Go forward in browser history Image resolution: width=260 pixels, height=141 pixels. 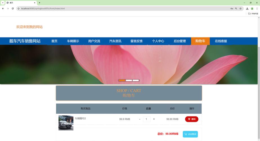[8, 8]
